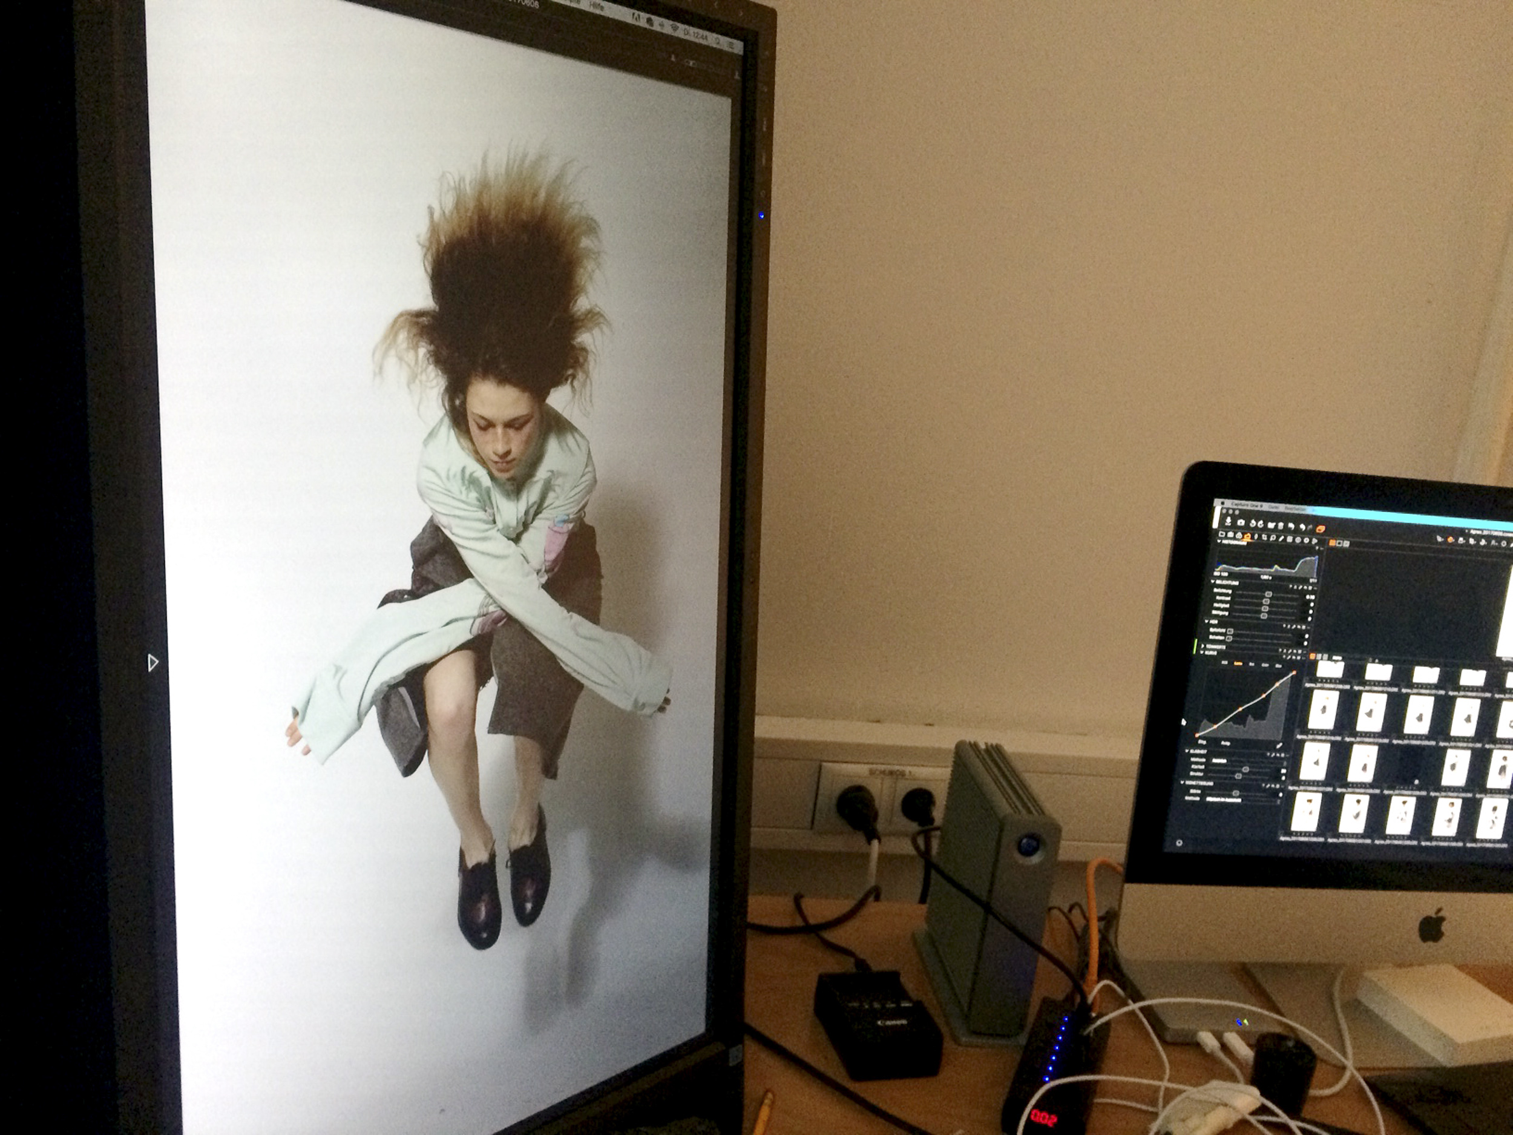Image resolution: width=1513 pixels, height=1135 pixels.
Task: Click the Capture One 9 menu
Action: tap(1247, 505)
